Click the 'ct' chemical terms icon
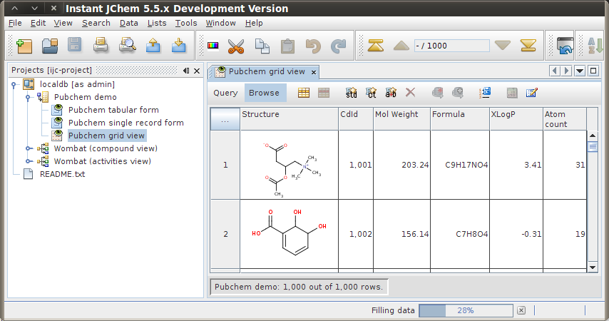Image resolution: width=609 pixels, height=321 pixels. pos(372,93)
